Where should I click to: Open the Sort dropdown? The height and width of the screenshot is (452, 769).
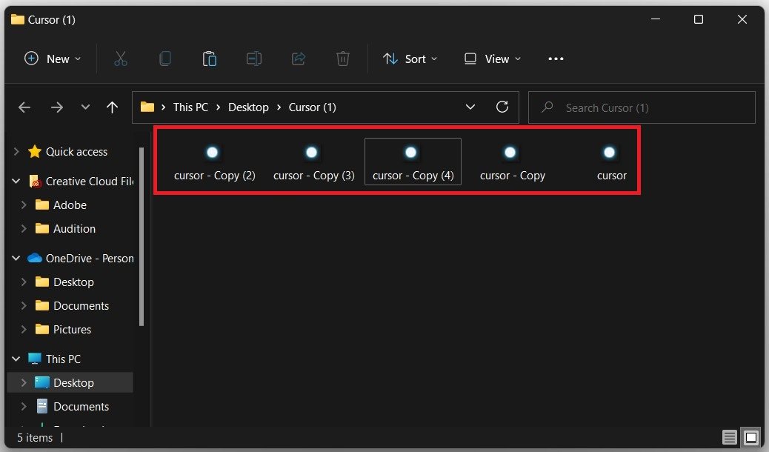point(410,59)
